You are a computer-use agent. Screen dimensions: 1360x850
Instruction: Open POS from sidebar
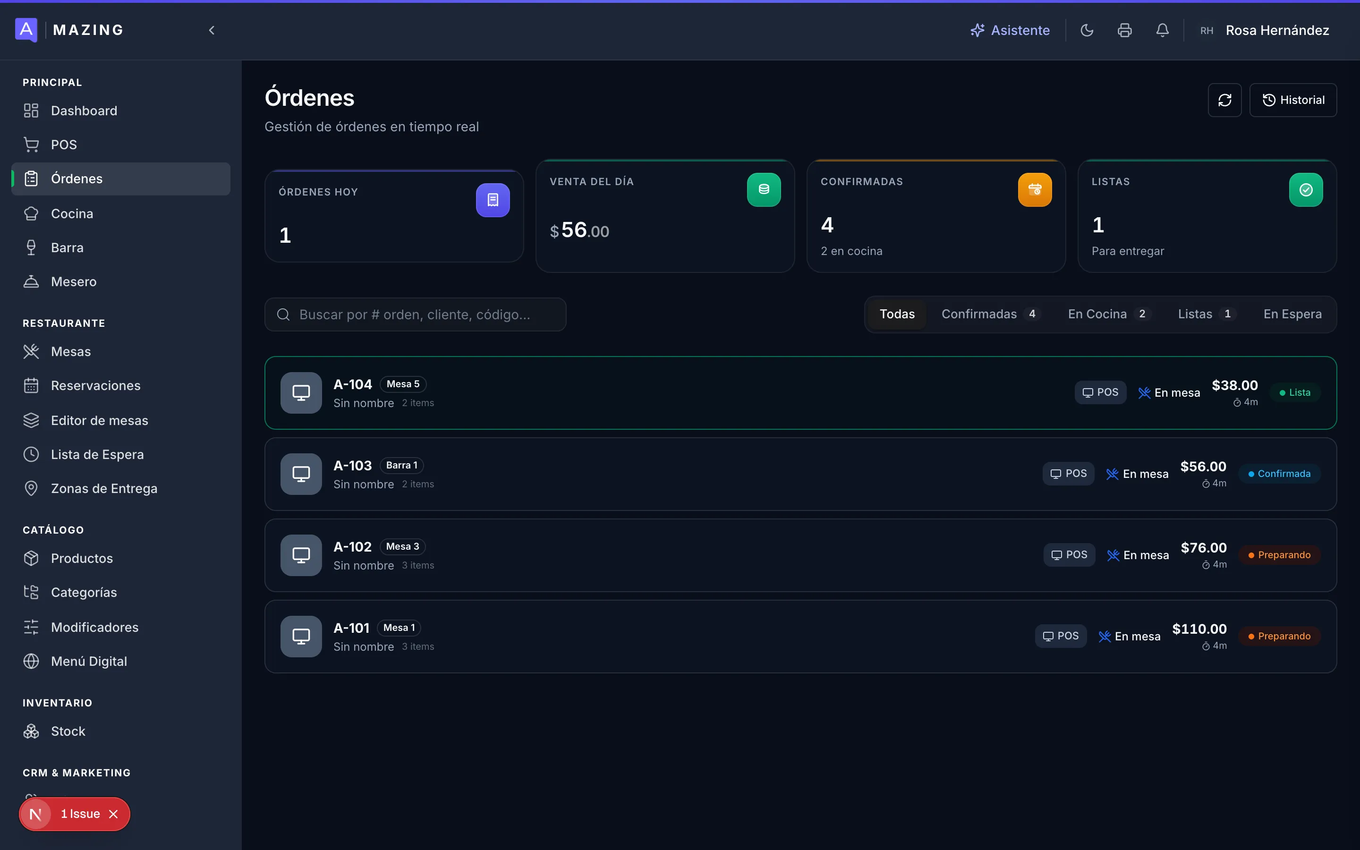coord(121,144)
